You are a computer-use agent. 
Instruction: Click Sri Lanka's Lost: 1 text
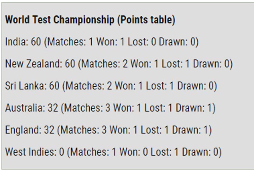pyautogui.click(x=160, y=85)
